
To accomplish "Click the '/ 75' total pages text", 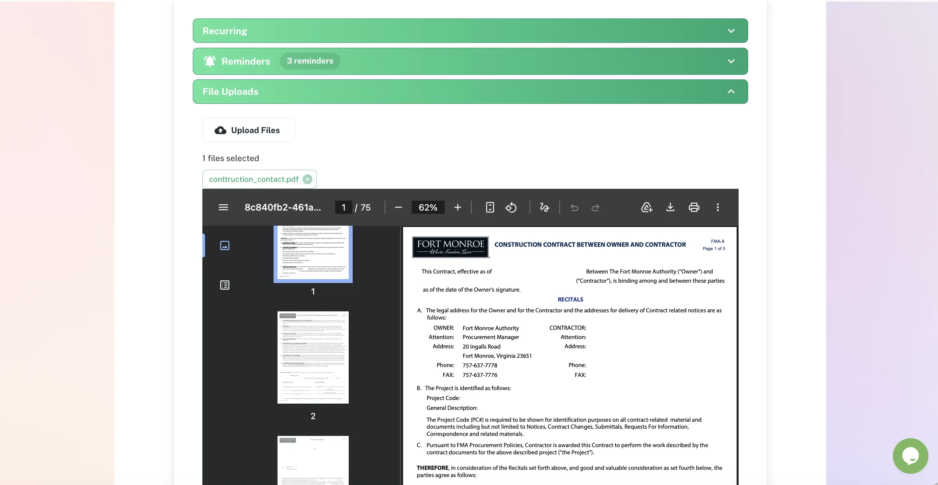I will coord(362,208).
